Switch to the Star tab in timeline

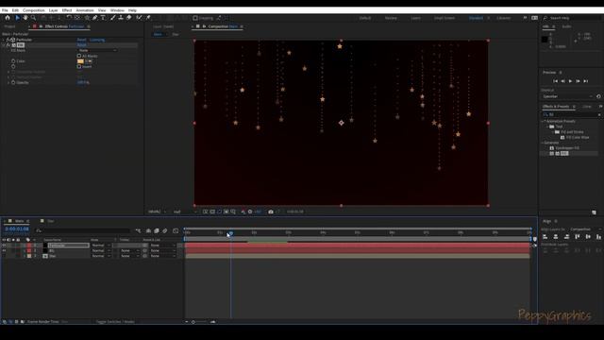[50, 221]
